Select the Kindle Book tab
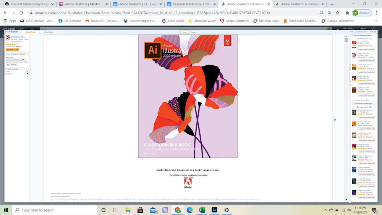Screen dimensions: 382x215 pos(30,32)
